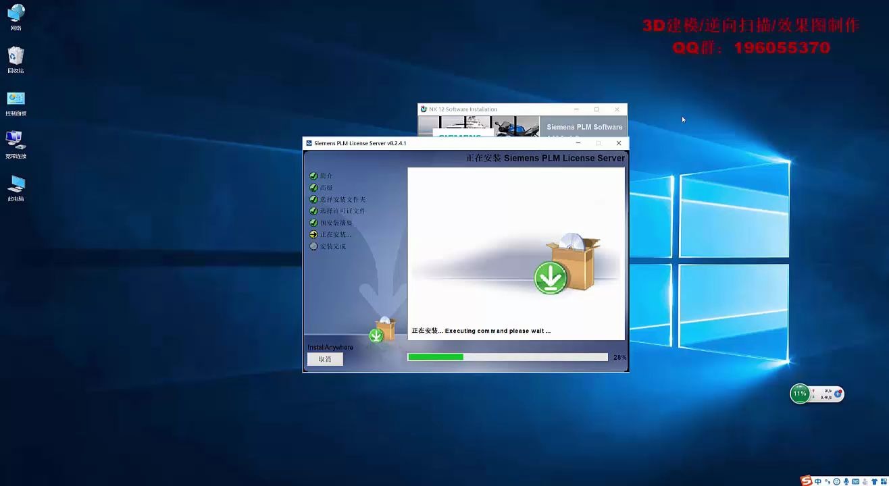This screenshot has height=486, width=889.
Task: Toggle the punctuation mode in Sogou bar
Action: tap(828, 481)
